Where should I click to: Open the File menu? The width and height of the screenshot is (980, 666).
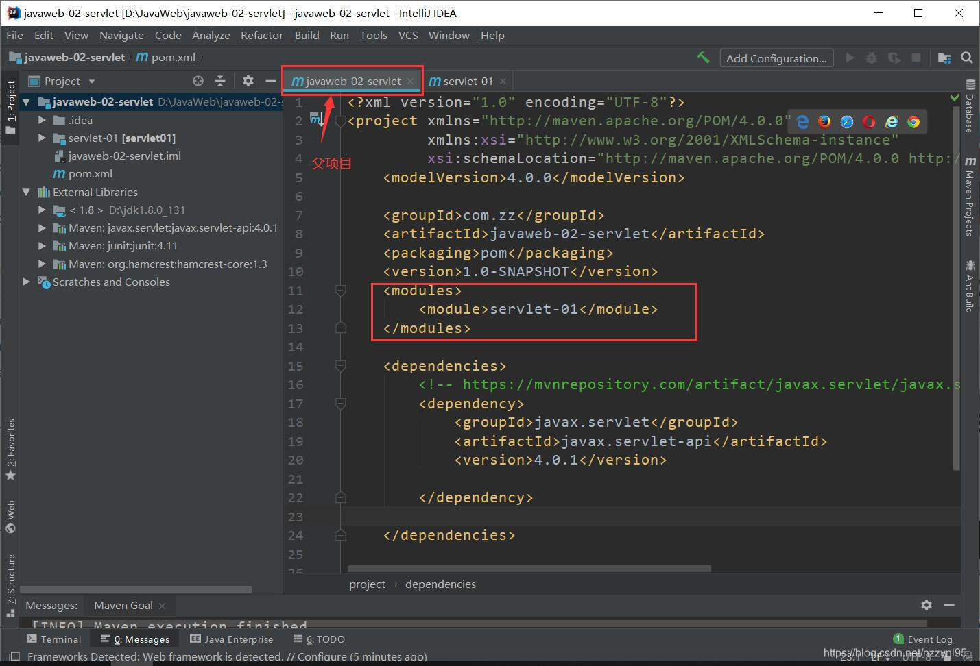[14, 35]
